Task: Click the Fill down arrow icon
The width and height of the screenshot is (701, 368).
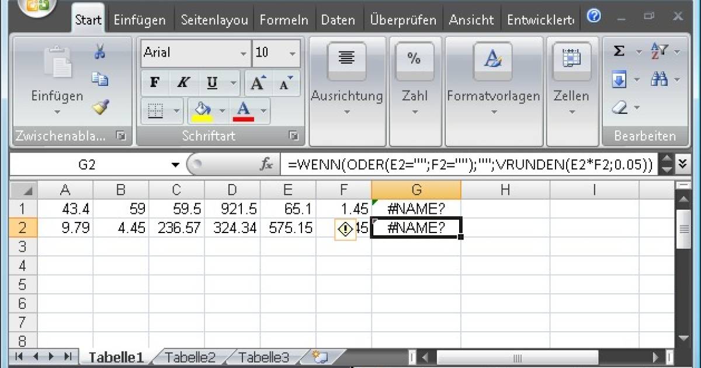Action: tap(619, 79)
